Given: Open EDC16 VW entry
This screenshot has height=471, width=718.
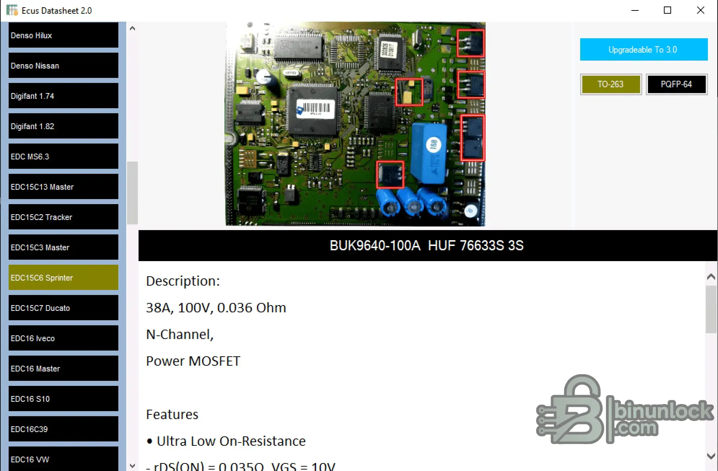Looking at the screenshot, I should [x=64, y=459].
